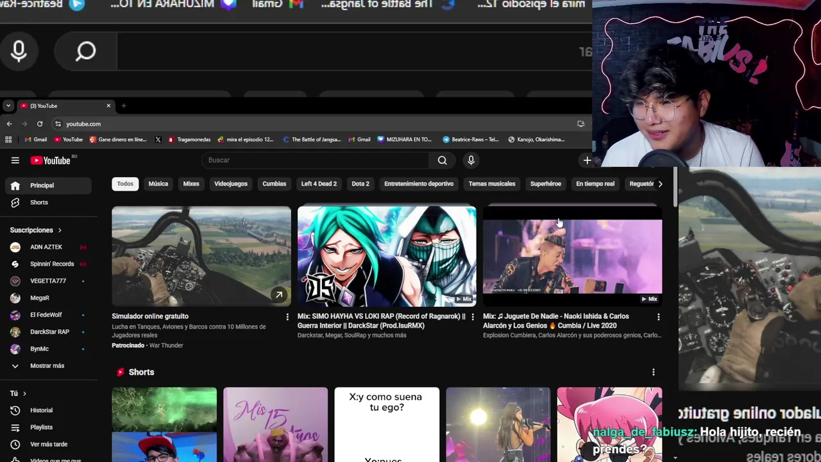
Task: Open Historial in the sidebar
Action: [x=49, y=410]
